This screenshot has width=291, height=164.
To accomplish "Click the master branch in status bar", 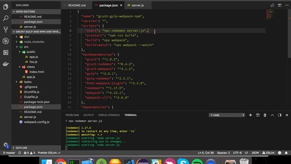I will (x=9, y=153).
